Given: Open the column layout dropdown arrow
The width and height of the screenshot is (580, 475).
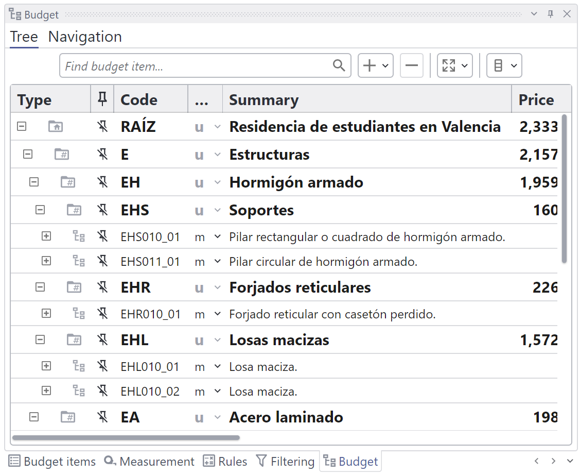Looking at the screenshot, I should [514, 66].
